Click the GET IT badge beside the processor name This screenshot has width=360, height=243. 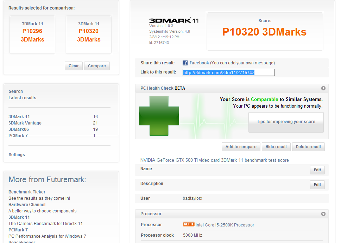click(189, 224)
